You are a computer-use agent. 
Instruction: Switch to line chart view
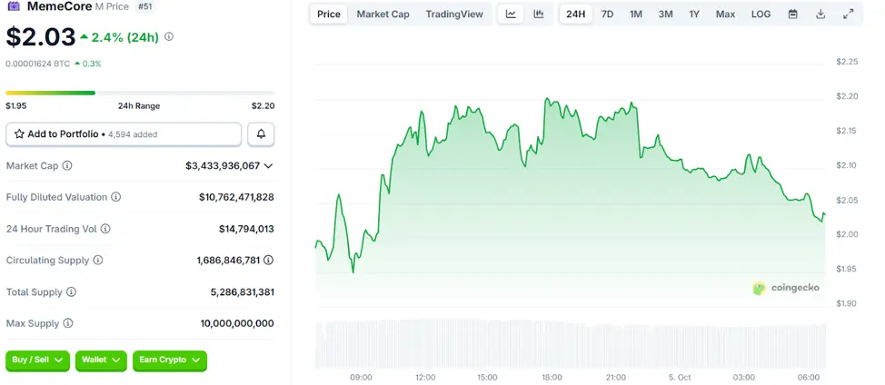click(x=511, y=15)
